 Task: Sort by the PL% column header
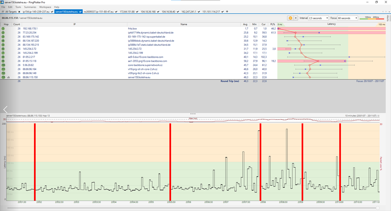coord(272,24)
